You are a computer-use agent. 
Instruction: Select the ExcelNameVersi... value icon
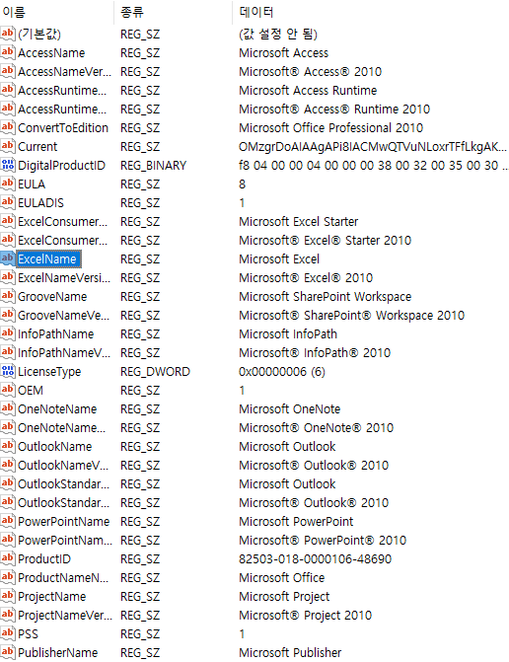click(8, 277)
